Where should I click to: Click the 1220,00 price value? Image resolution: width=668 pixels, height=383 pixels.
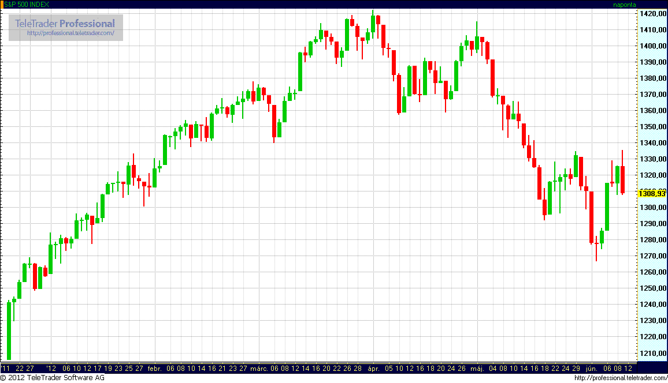click(652, 337)
